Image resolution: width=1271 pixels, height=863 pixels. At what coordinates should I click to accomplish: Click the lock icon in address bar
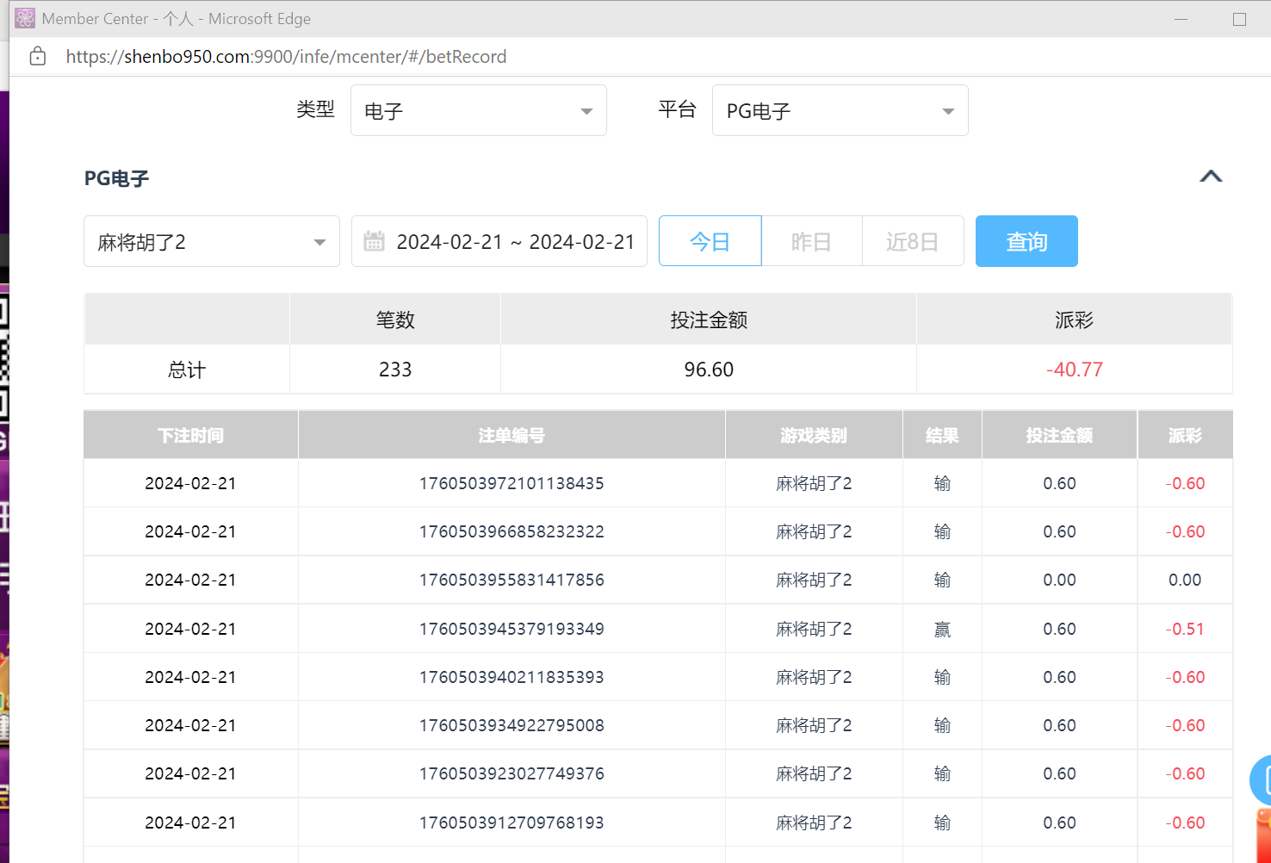[x=37, y=57]
